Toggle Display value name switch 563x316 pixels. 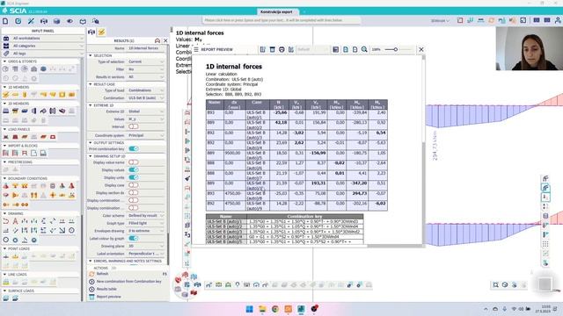pyautogui.click(x=133, y=162)
